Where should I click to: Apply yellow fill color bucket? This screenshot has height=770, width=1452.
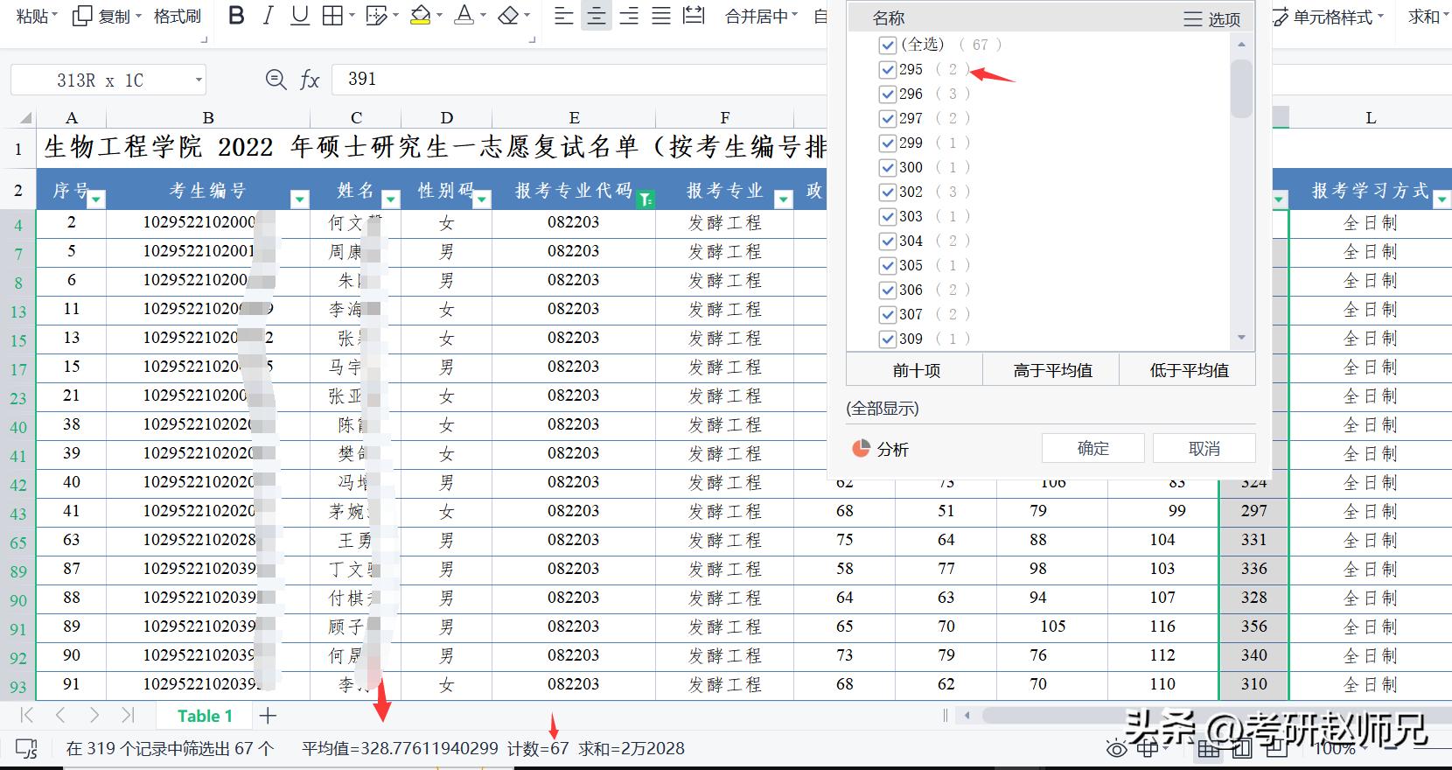[x=420, y=16]
